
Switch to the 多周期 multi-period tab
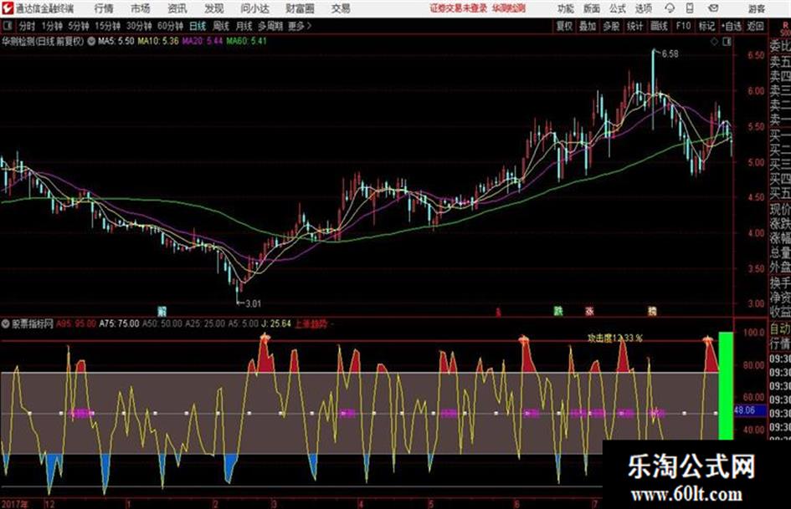270,26
